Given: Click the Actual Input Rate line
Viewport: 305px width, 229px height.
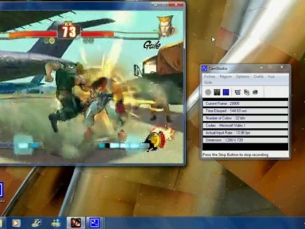Looking at the screenshot, I should click(245, 133).
